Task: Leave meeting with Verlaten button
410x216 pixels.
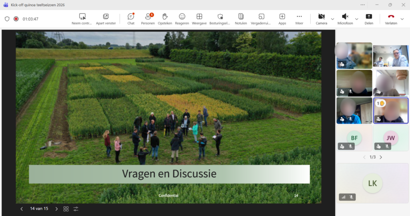Action: point(391,19)
